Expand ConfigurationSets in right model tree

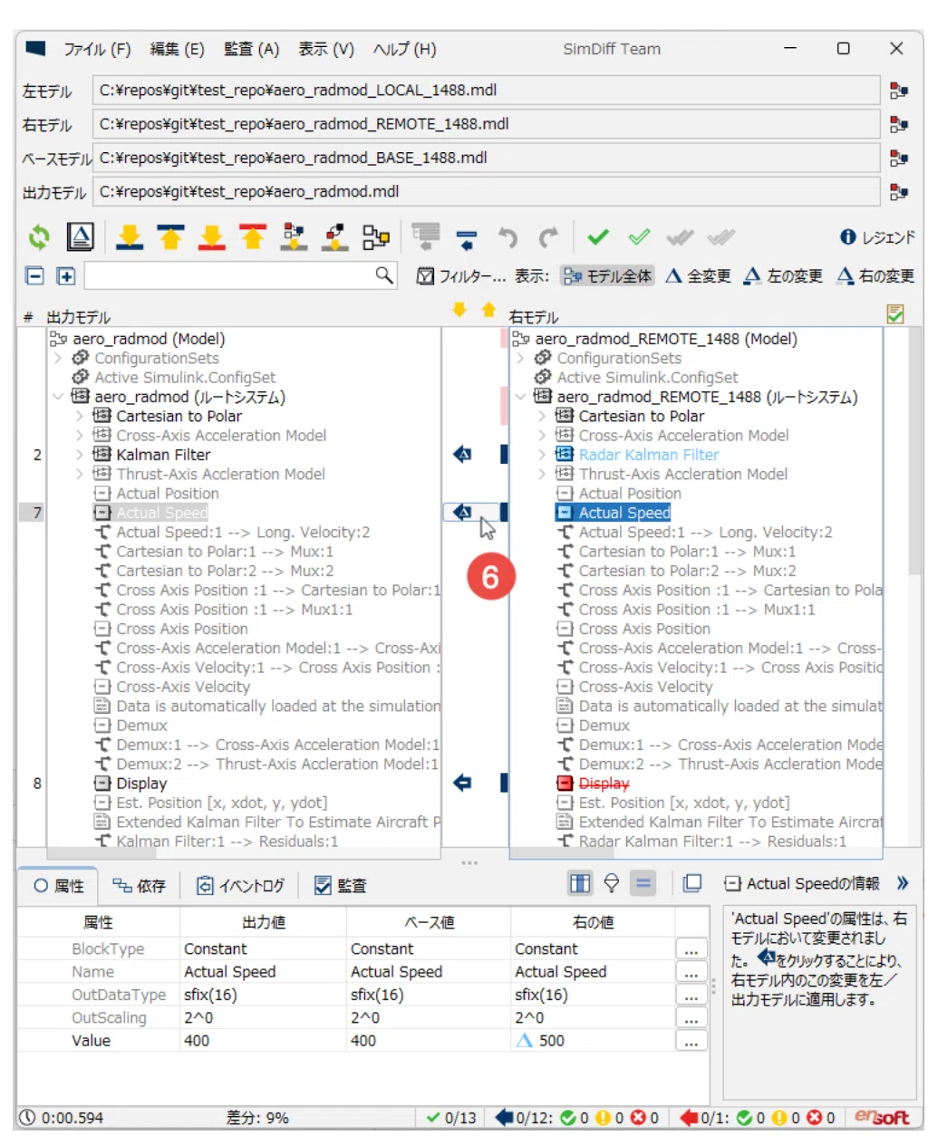point(520,359)
